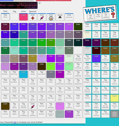
Task: Click the Cmd candy item beside Title Tactician
Action: point(33,106)
